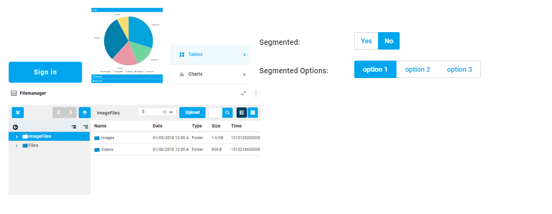Select Yes in the Segmented control
The width and height of the screenshot is (552, 214).
tap(366, 41)
